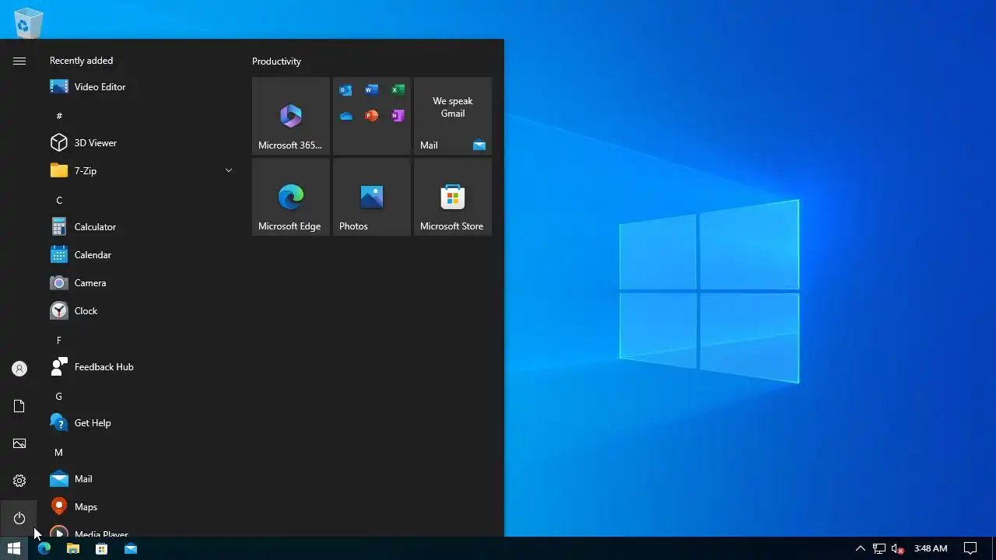Open Pictures from Start sidebar
The width and height of the screenshot is (996, 560).
click(19, 443)
